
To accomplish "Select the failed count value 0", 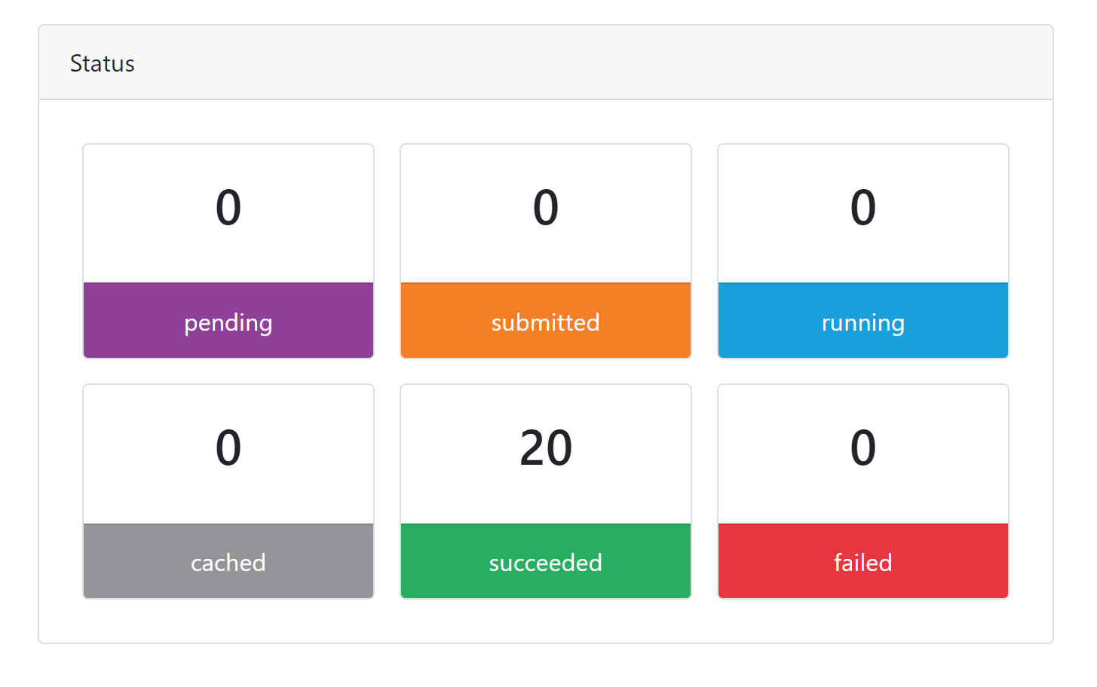I will 863,448.
